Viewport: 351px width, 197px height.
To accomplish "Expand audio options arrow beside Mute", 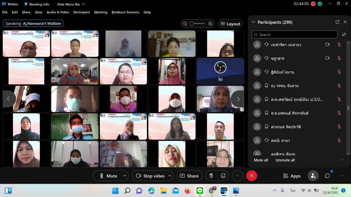I will click(124, 176).
